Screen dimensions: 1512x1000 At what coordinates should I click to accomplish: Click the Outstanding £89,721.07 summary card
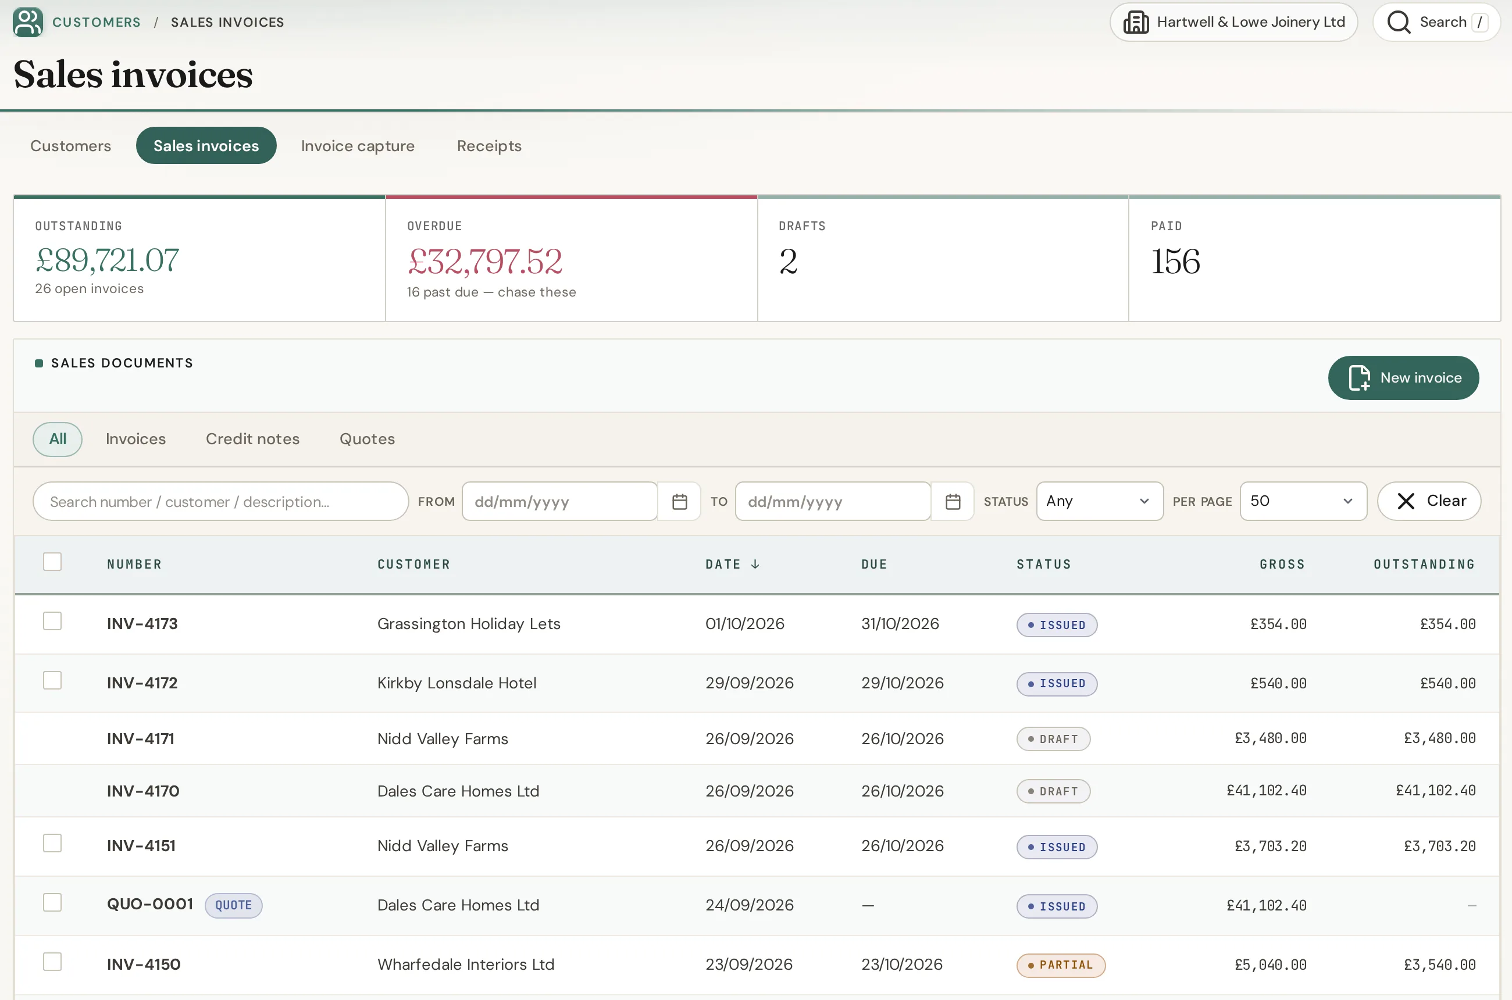(199, 258)
